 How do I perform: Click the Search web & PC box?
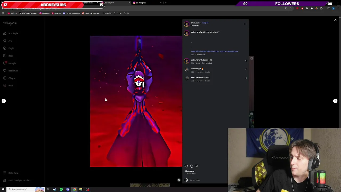(x=25, y=189)
